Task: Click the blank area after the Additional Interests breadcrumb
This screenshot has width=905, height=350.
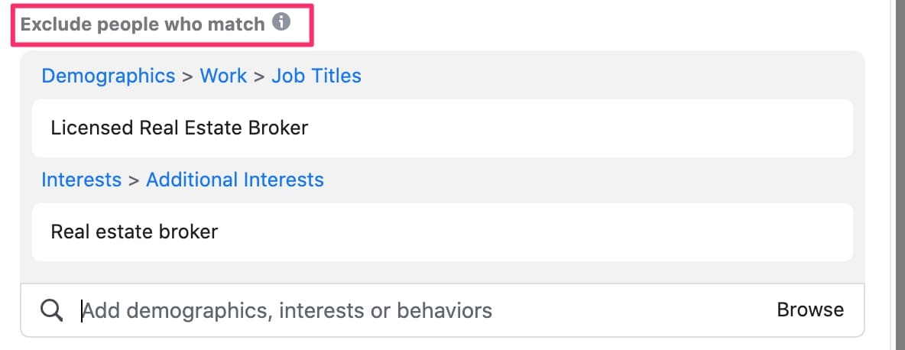Action: click(x=589, y=180)
